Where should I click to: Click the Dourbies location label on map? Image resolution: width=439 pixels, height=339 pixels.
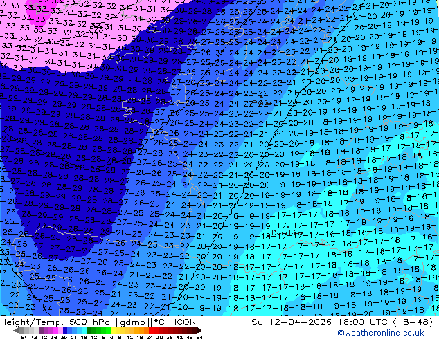287,232
